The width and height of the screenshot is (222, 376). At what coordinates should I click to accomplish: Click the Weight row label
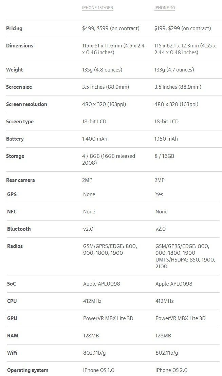[14, 70]
